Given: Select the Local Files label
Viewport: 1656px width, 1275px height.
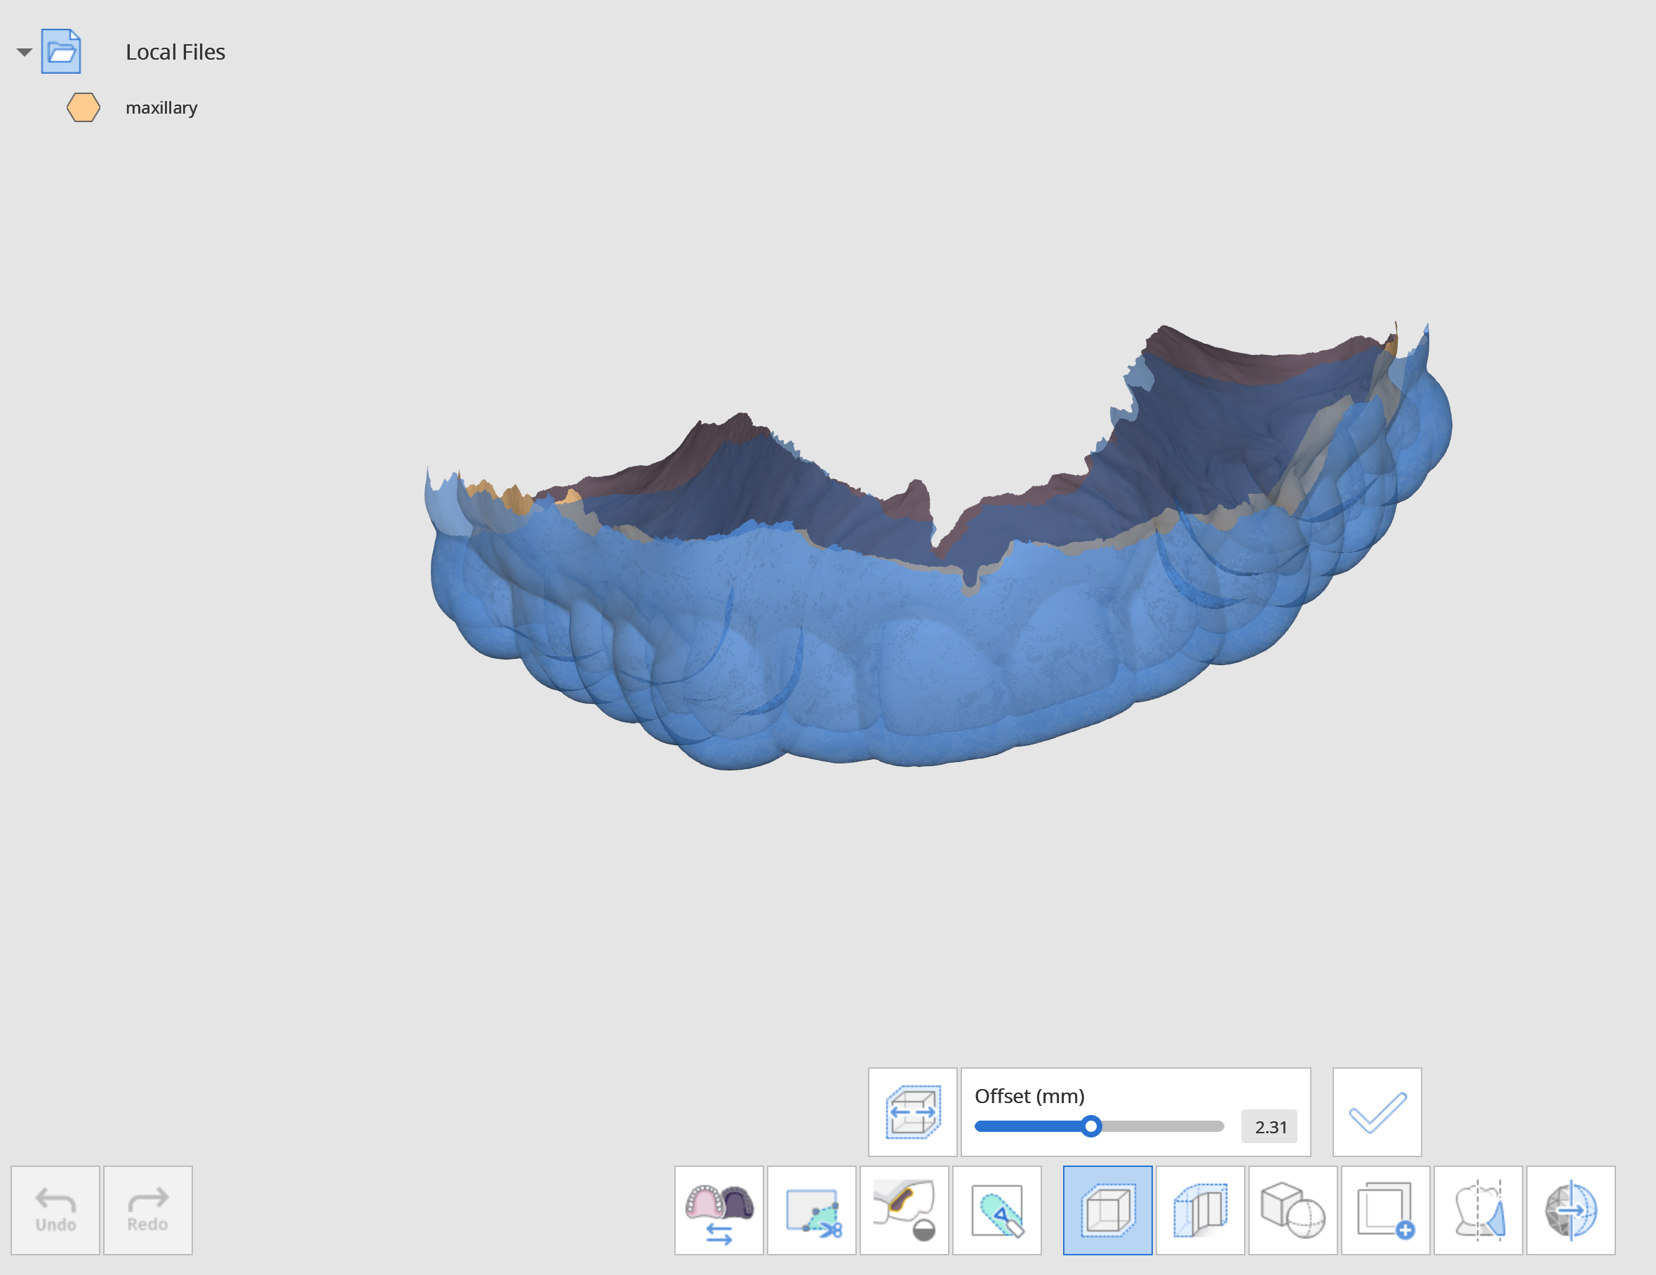Looking at the screenshot, I should point(175,52).
